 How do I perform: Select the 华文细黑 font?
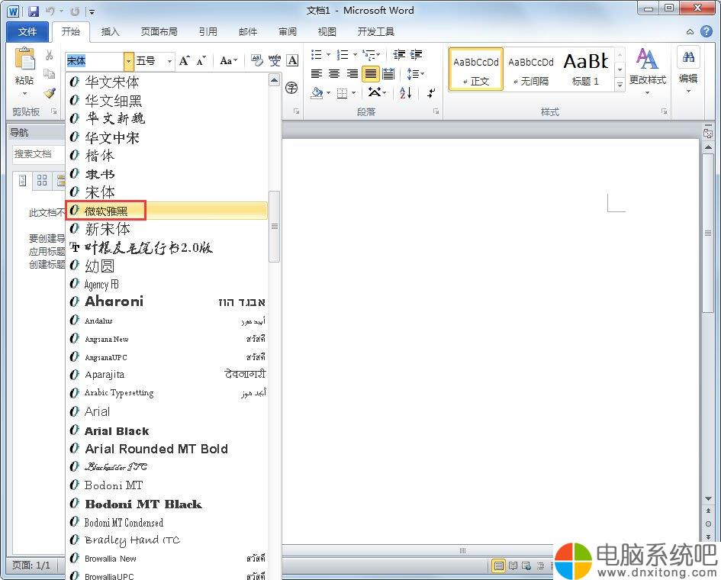point(167,100)
